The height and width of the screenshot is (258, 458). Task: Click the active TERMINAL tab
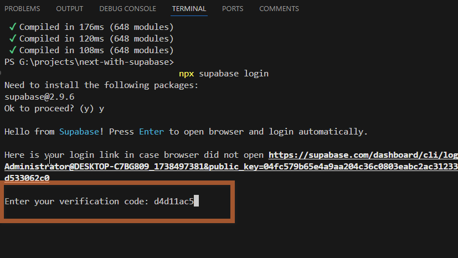click(189, 9)
